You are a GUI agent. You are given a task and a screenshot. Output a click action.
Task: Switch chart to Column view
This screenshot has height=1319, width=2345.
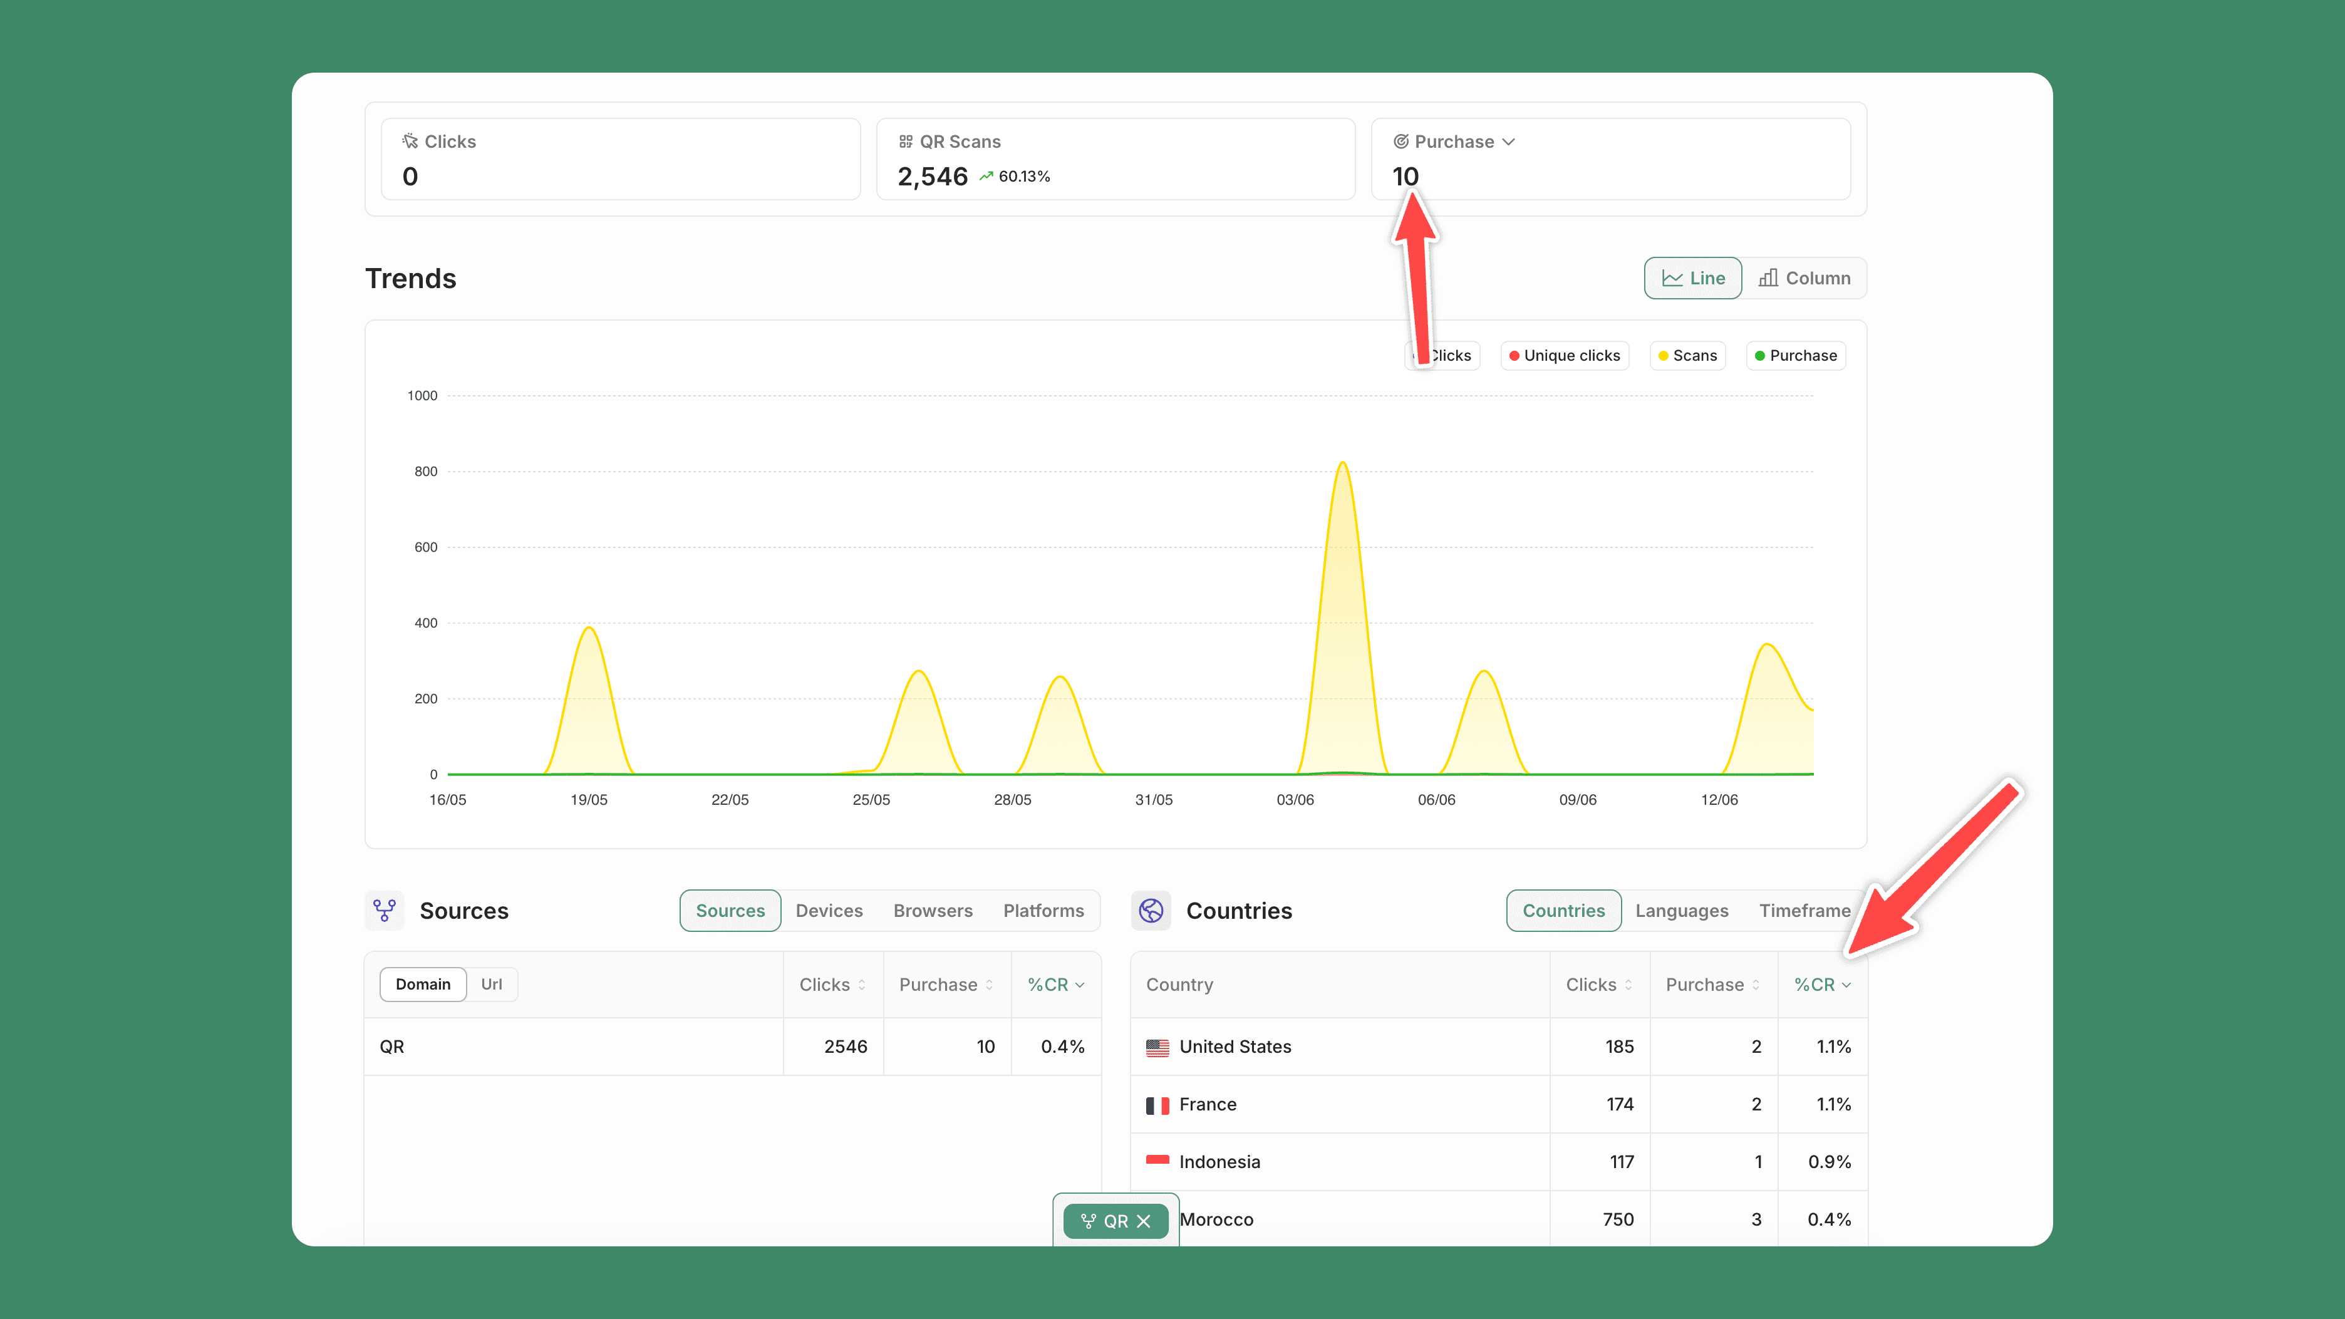1804,279
